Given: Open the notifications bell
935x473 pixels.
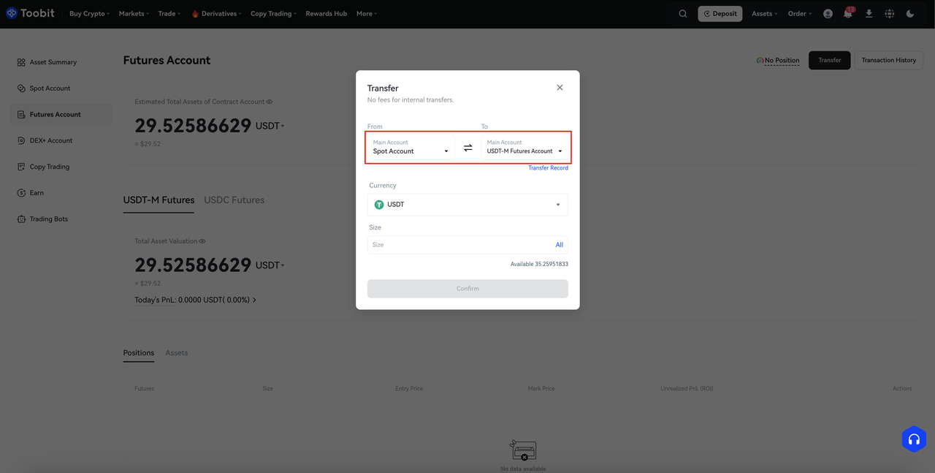Looking at the screenshot, I should click(x=848, y=14).
